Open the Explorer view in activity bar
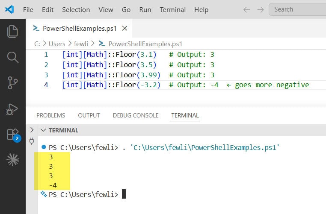 tap(12, 32)
